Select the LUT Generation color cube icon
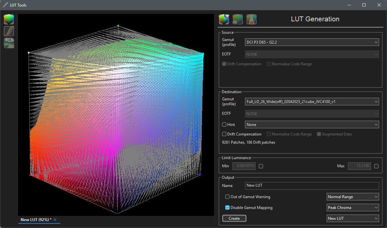The image size is (387, 228). (224, 19)
